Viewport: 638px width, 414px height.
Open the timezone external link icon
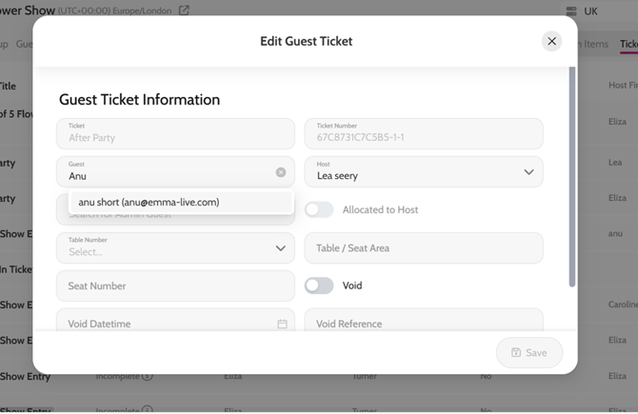click(x=184, y=10)
